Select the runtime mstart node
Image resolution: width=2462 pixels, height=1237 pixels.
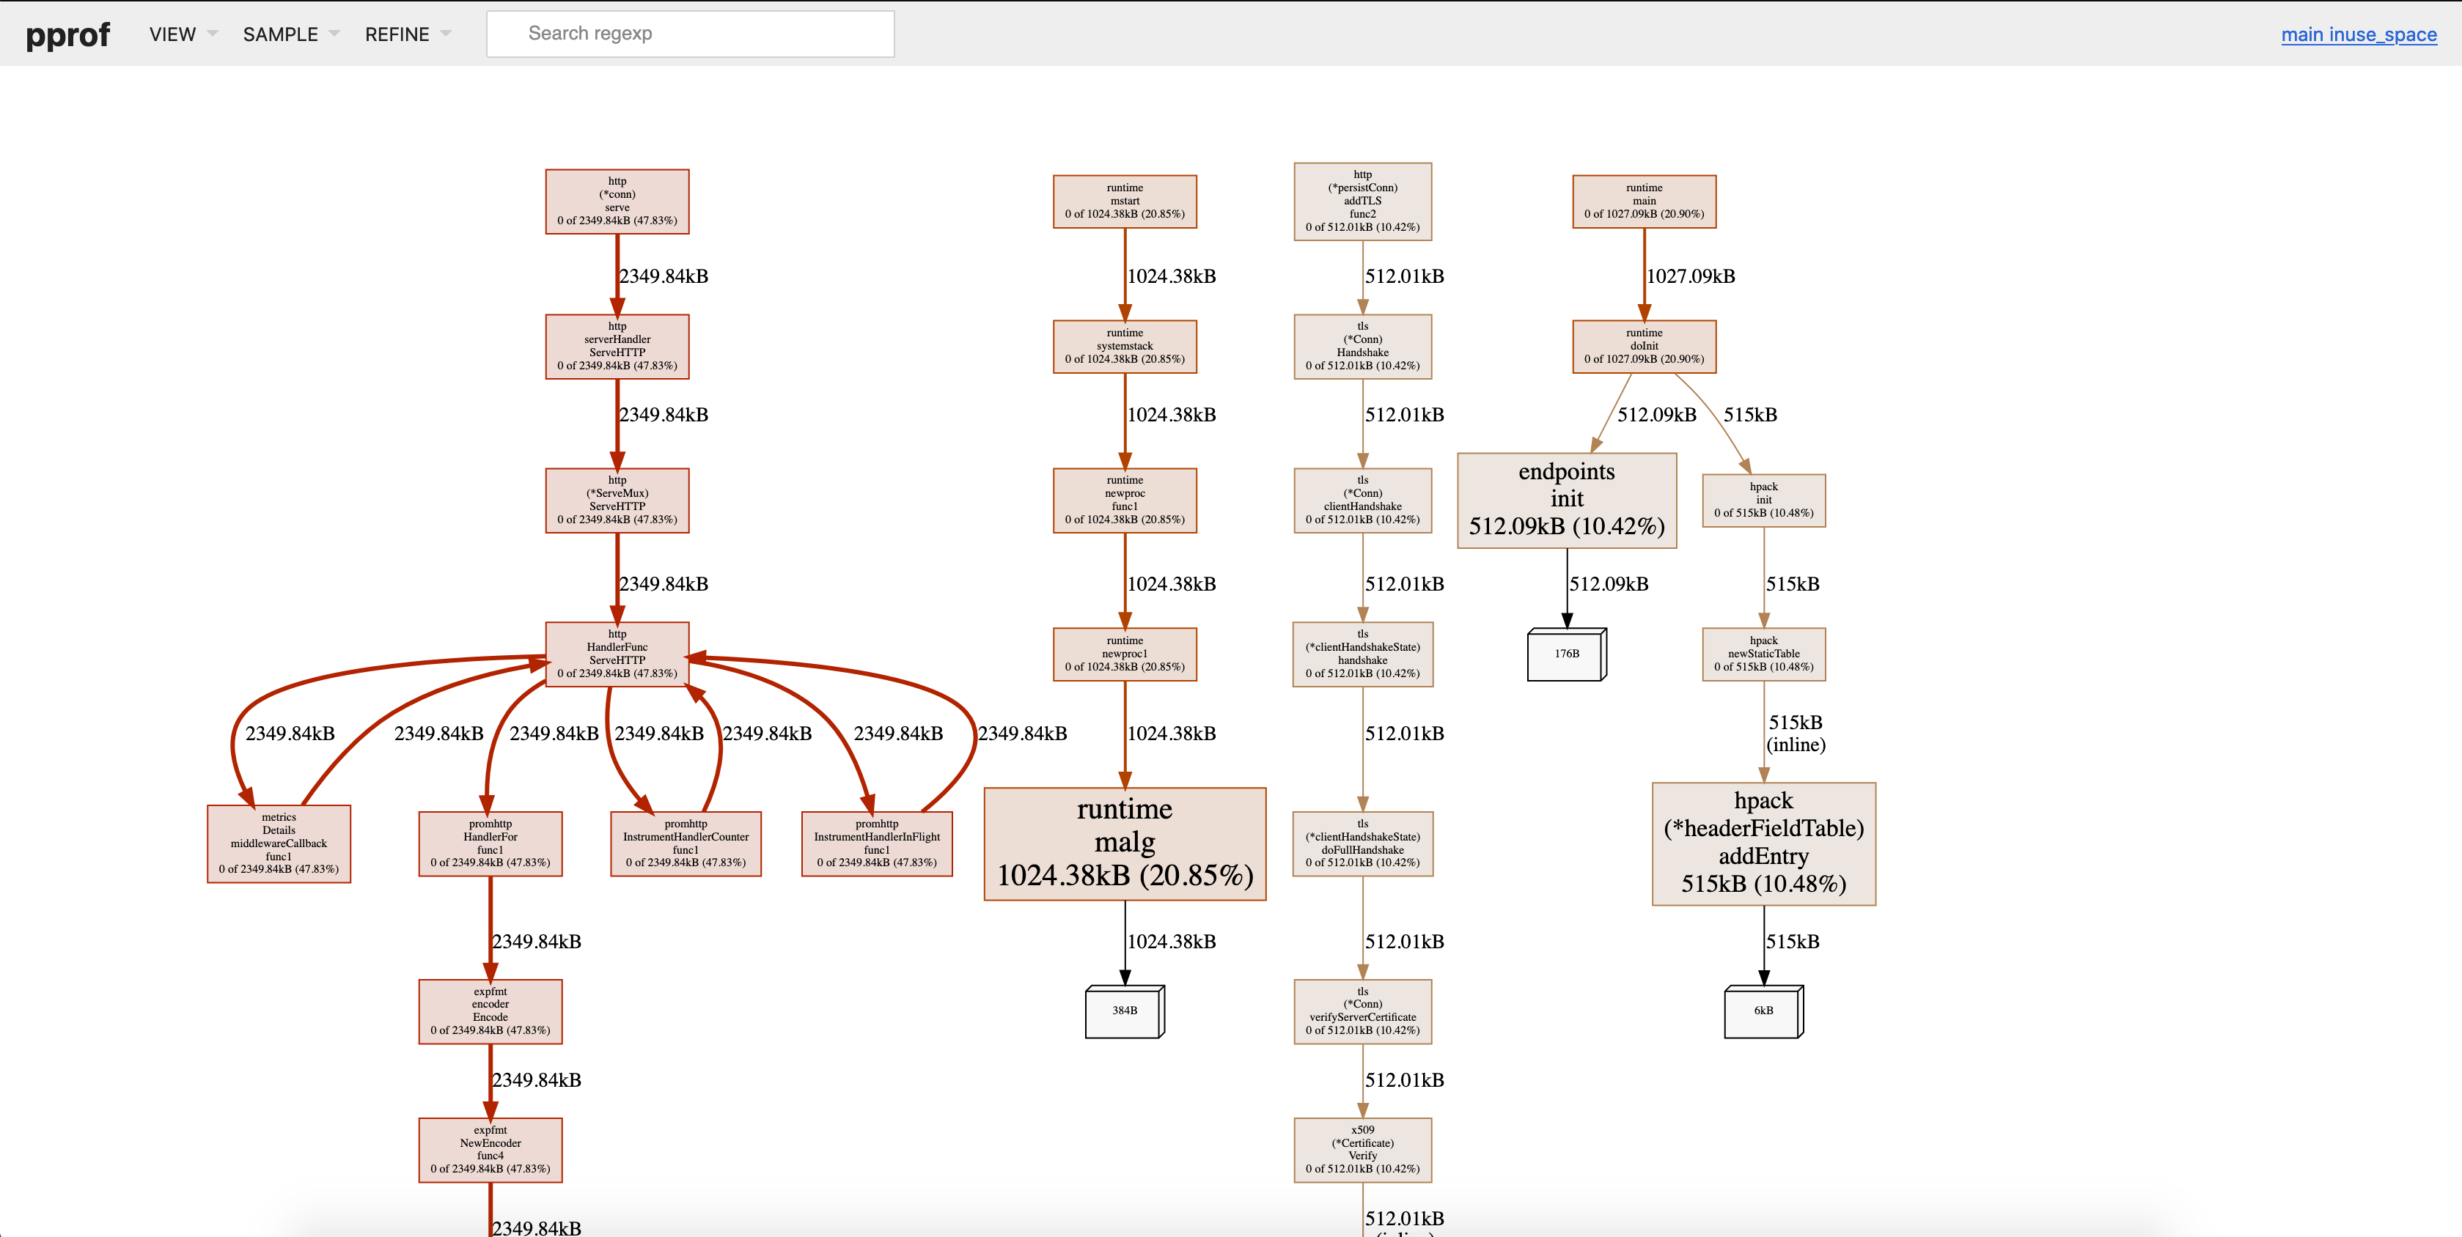(1124, 202)
